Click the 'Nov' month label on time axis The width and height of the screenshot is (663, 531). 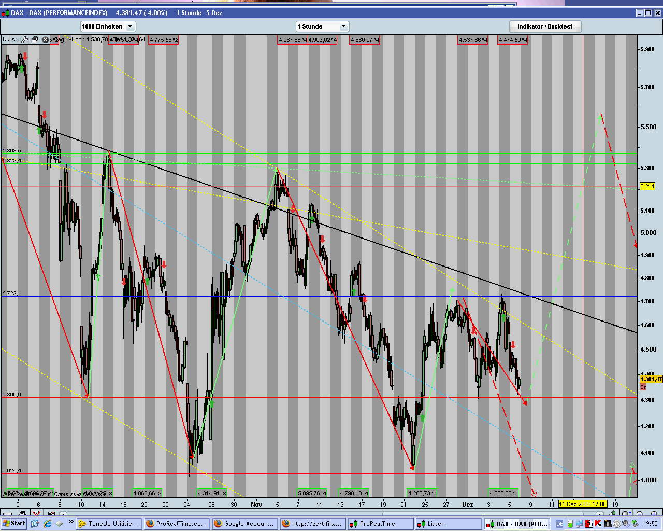[x=256, y=504]
